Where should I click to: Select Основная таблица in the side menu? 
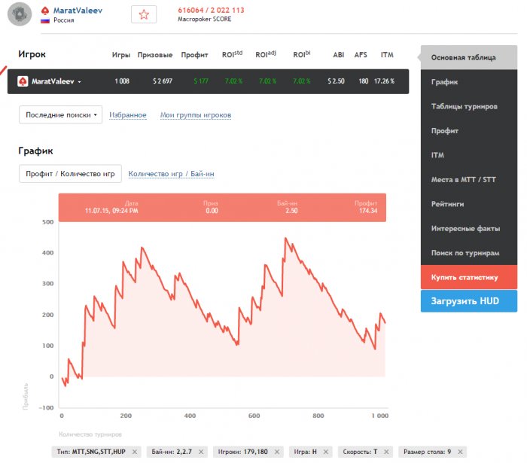tap(469, 57)
